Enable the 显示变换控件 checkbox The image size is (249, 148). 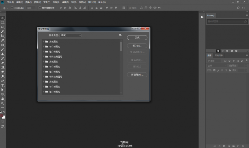coord(40,8)
